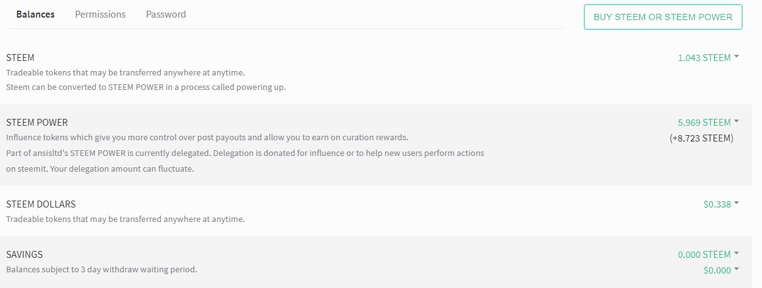Click the caret arrow beside 1.043 STEEM
Viewport: 762px width, 288px height.
coord(736,57)
